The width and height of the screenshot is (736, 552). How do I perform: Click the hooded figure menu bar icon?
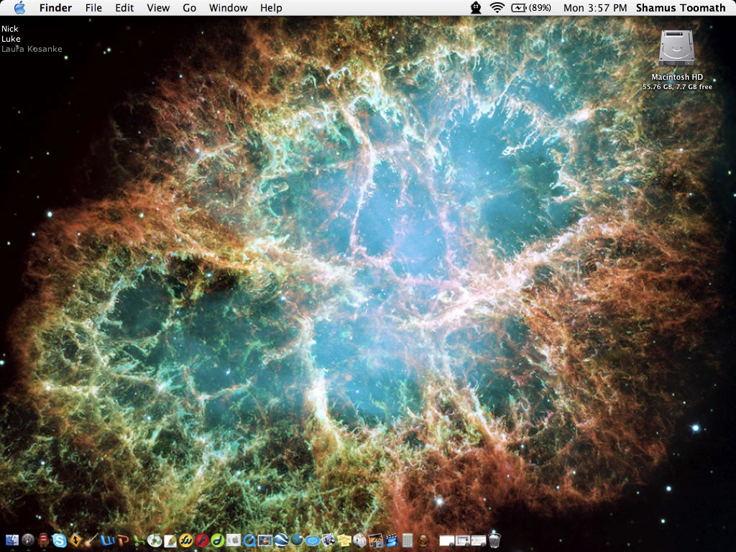coord(476,7)
